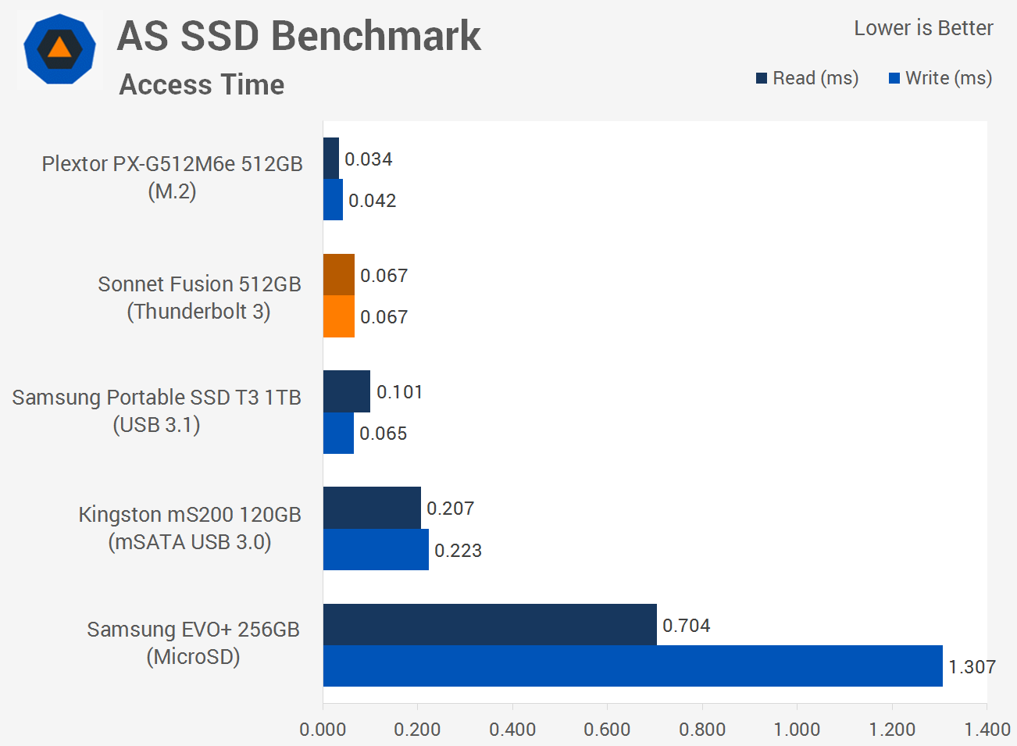Click the value label '0.042'
Viewport: 1017px width, 746px height.
click(373, 201)
